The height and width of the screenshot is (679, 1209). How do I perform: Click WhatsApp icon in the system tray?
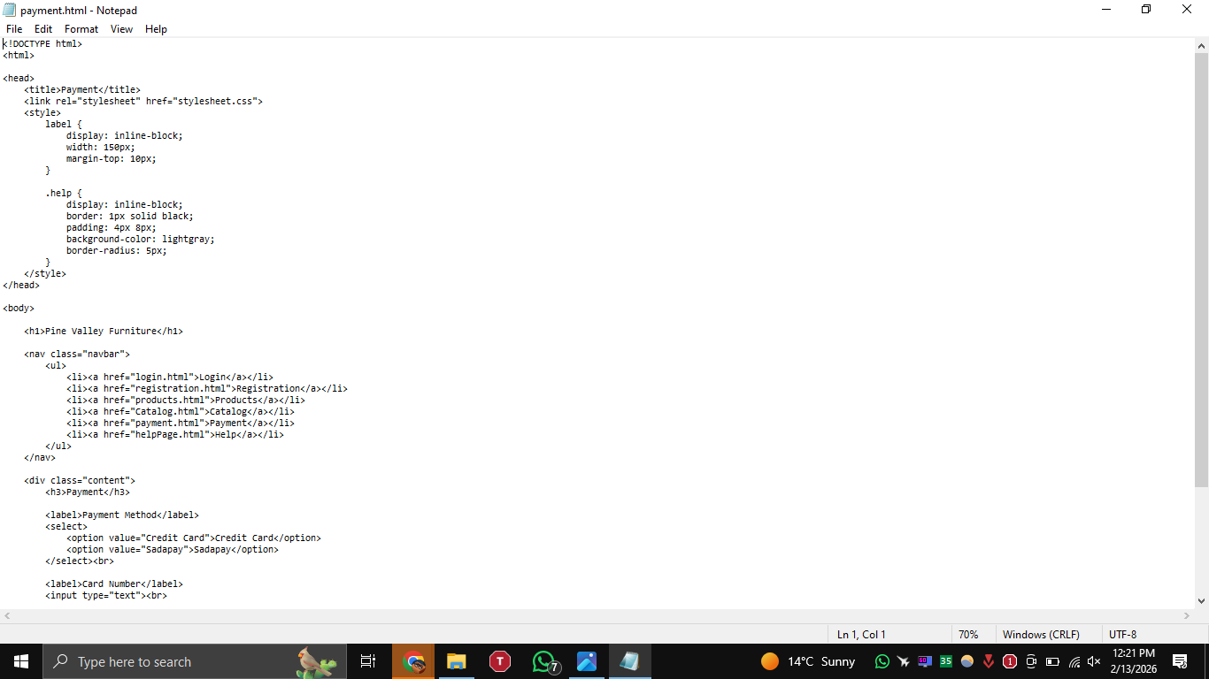[882, 661]
